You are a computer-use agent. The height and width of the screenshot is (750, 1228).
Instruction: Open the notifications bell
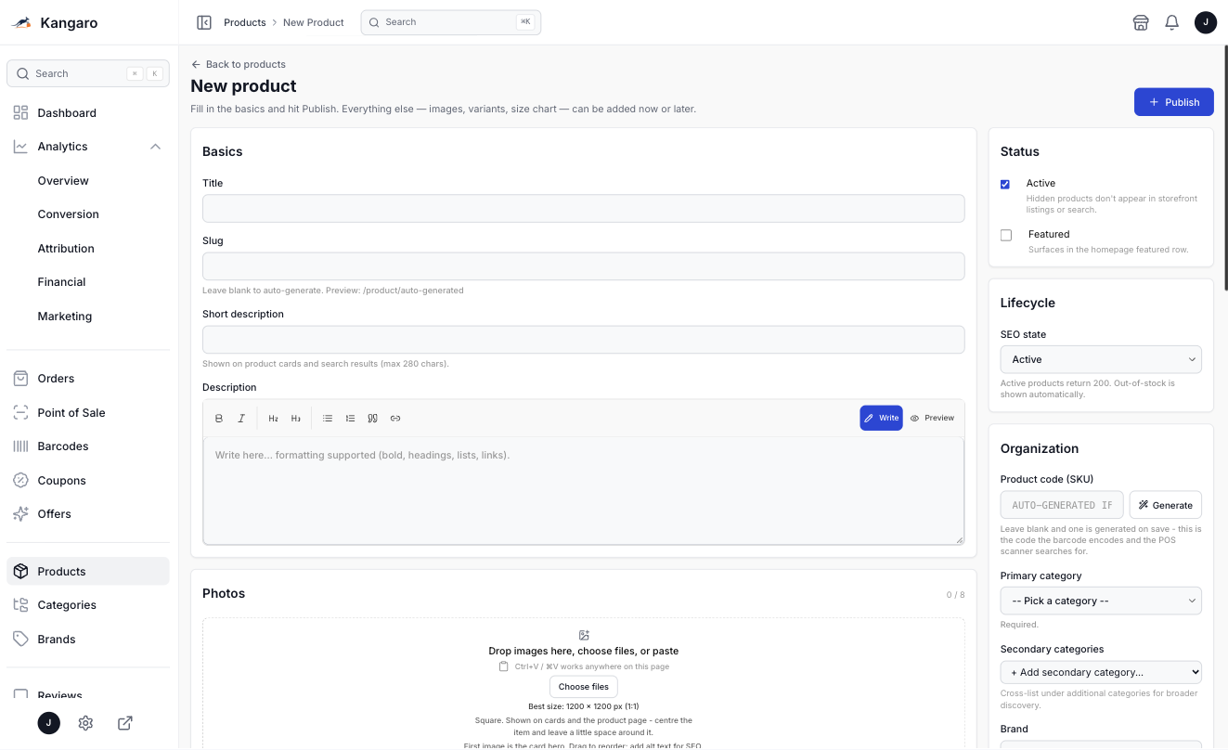pos(1172,22)
